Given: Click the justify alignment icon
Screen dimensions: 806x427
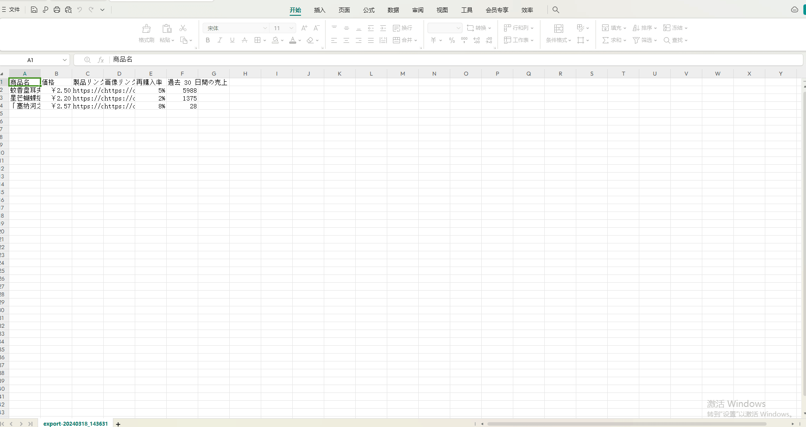Looking at the screenshot, I should [x=371, y=40].
